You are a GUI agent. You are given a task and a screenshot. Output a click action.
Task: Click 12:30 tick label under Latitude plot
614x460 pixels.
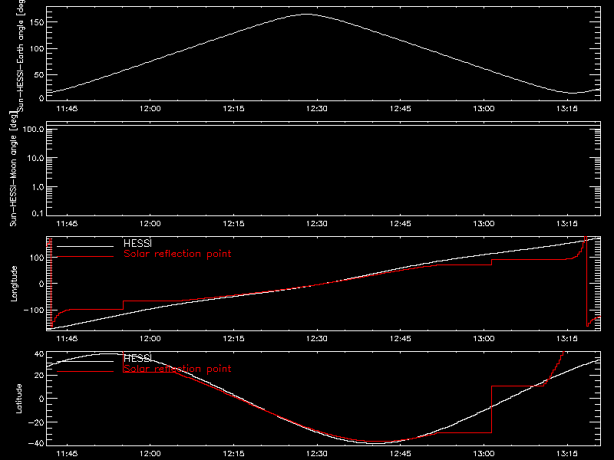click(x=317, y=453)
